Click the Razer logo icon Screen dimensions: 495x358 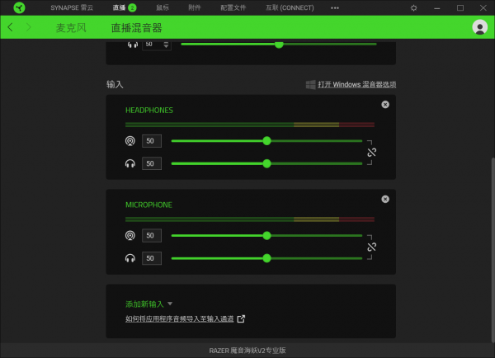click(19, 7)
